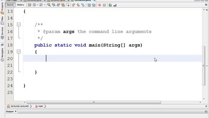The image size is (209, 118).
Task: Shift line left
Action: 89,5
